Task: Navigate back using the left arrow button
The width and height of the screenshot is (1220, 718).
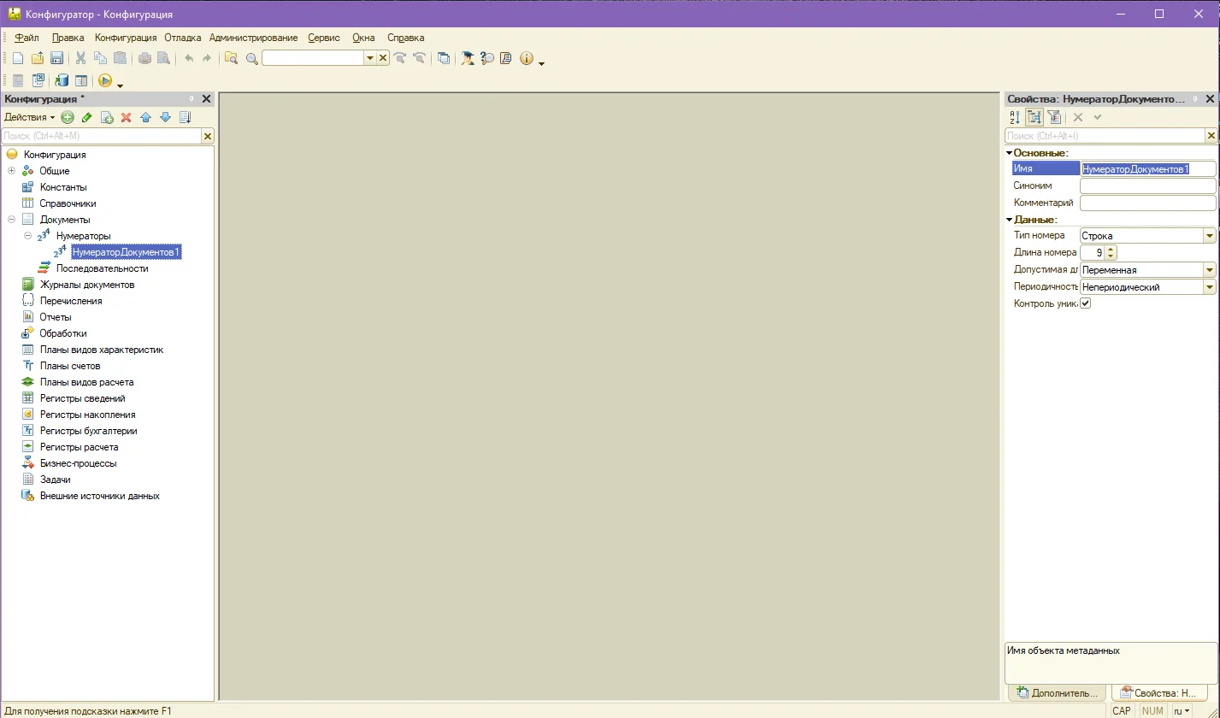Action: tap(189, 58)
